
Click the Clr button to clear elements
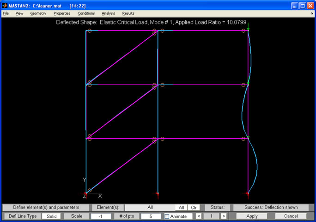[194, 208]
